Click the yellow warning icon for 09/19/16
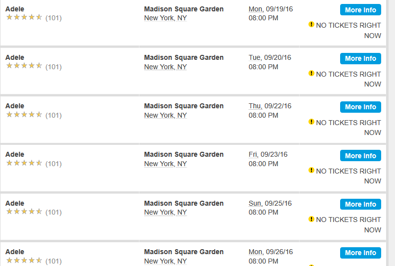This screenshot has width=395, height=266. click(311, 24)
